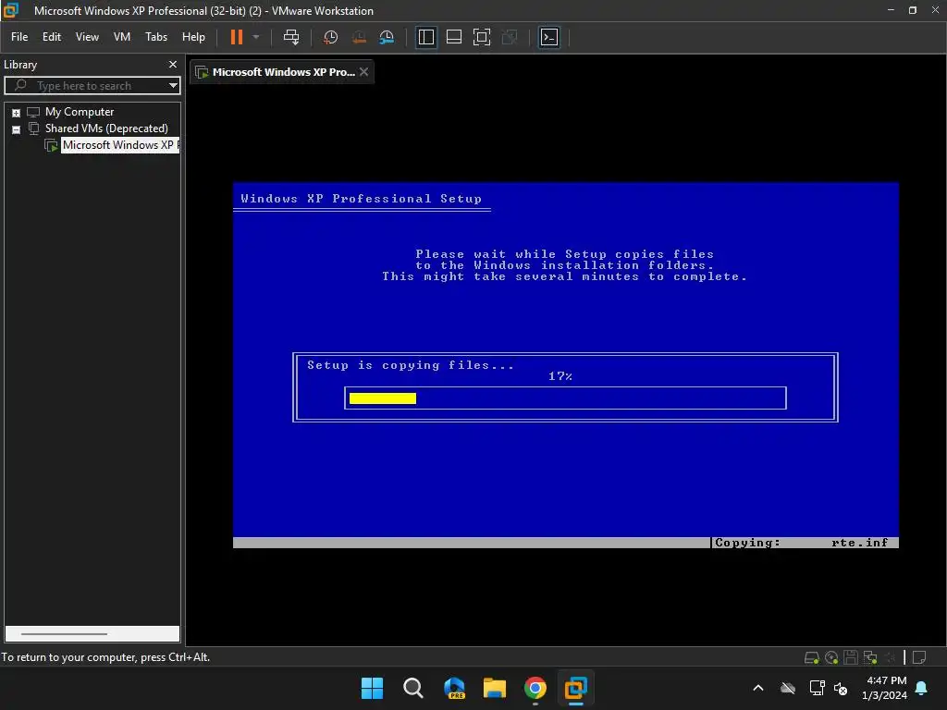Open the Edit menu
947x710 pixels.
point(52,37)
